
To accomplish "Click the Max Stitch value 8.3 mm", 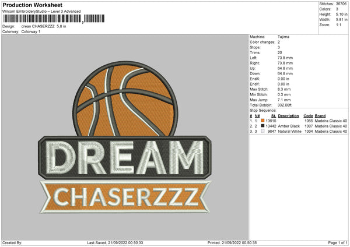I will click(x=284, y=89).
